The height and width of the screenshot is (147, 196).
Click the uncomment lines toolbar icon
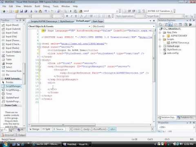(x=143, y=11)
